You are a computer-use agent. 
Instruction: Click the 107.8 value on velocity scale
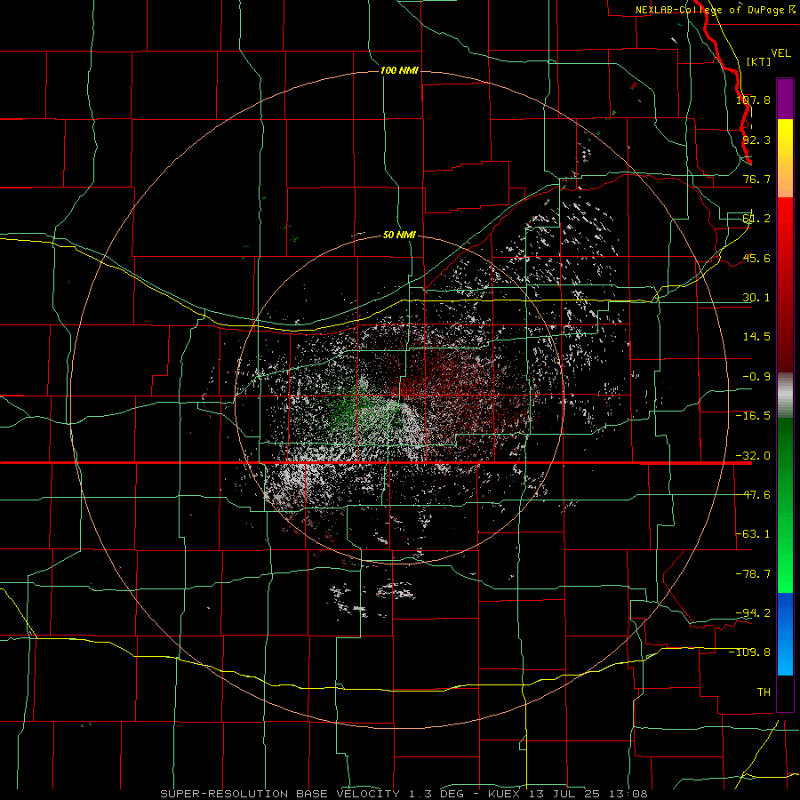point(753,100)
